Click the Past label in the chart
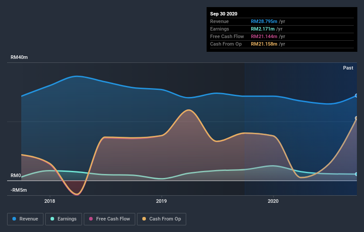This screenshot has height=232, width=364. click(348, 68)
